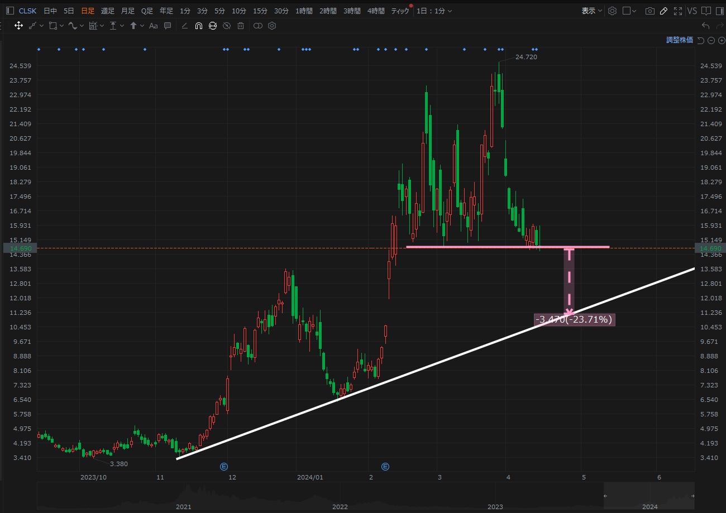This screenshot has height=513, width=726.
Task: Open the trend line tool dropdown arrow
Action: click(42, 26)
